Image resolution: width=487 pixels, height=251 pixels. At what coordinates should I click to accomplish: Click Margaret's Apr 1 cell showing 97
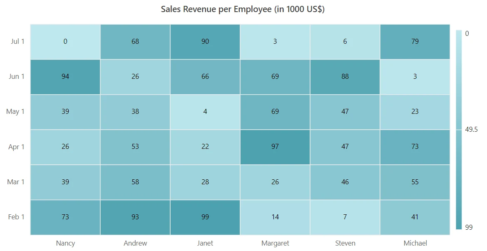(x=275, y=147)
